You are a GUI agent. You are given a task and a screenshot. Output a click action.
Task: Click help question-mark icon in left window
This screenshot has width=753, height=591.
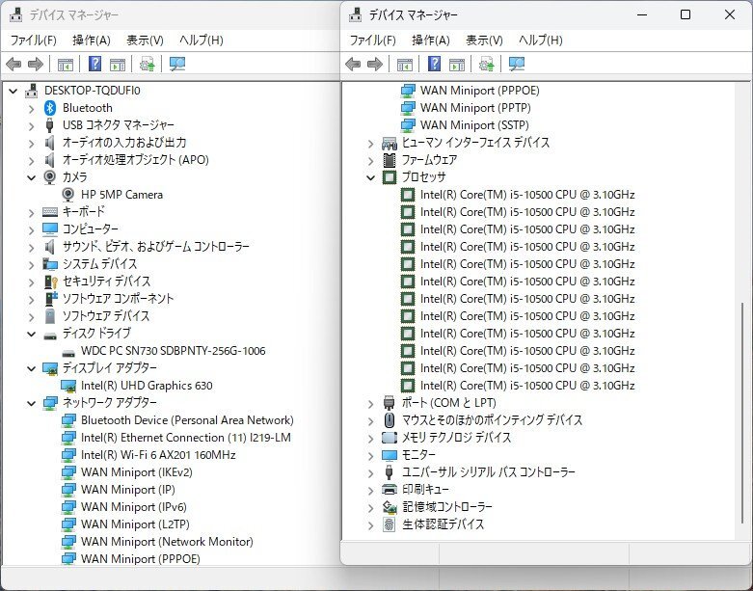point(95,64)
